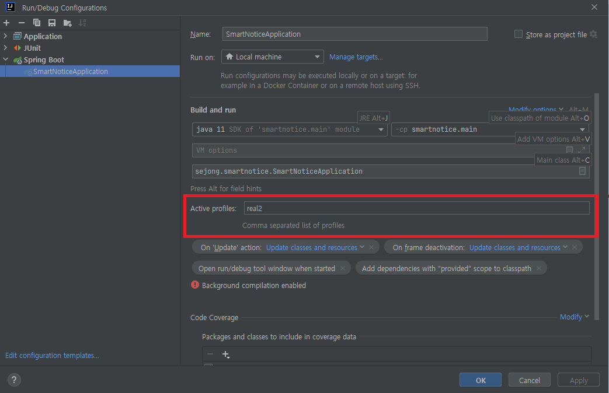609x393 pixels.
Task: Expand the JUnit tree node
Action: [5, 48]
